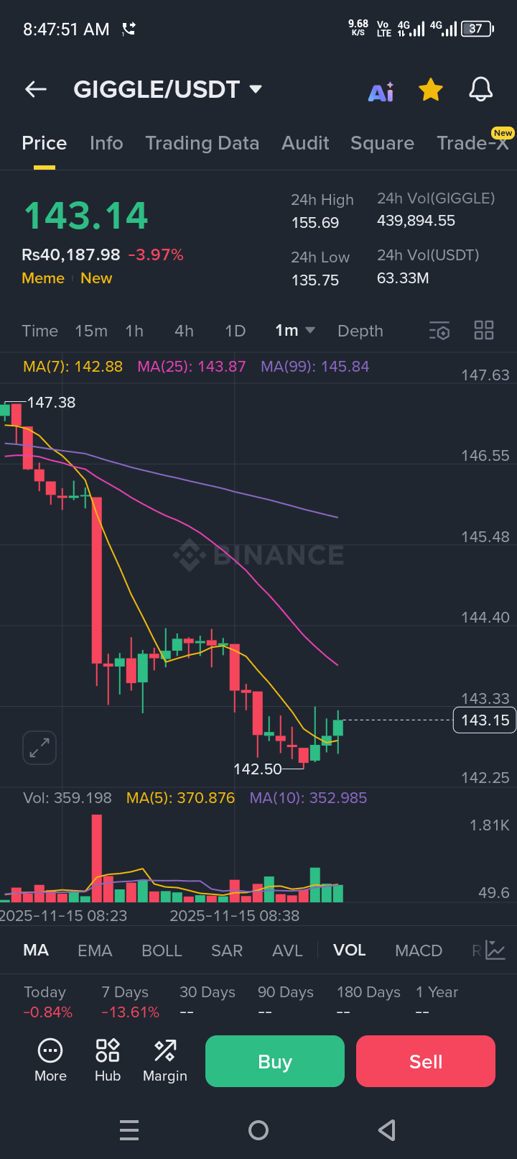
Task: Select the 4h chart timeframe
Action: (184, 331)
